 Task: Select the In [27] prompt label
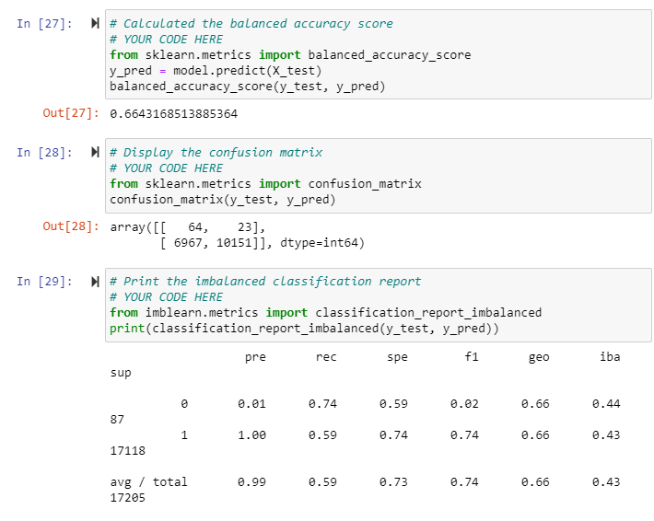click(44, 24)
